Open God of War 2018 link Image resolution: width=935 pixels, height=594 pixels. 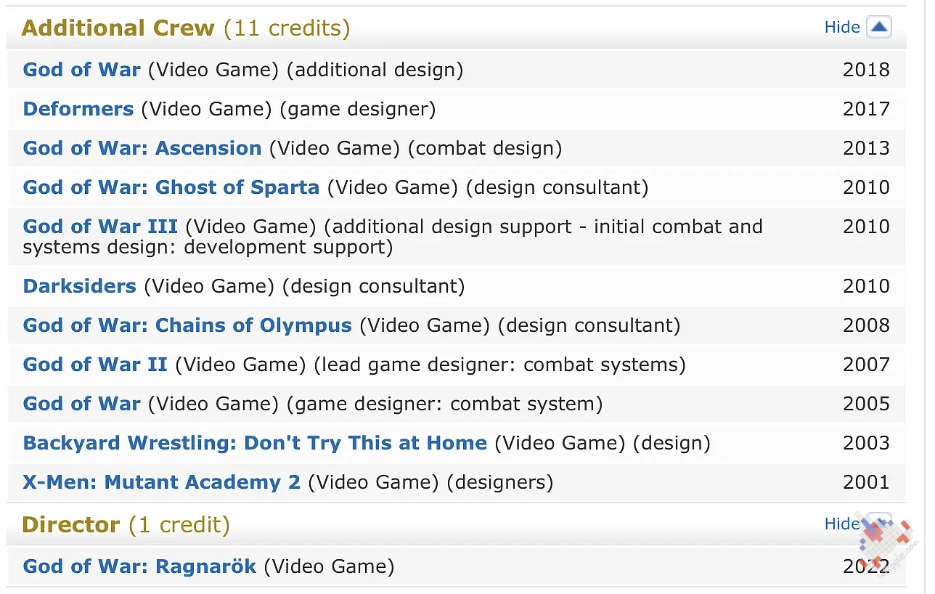[81, 70]
